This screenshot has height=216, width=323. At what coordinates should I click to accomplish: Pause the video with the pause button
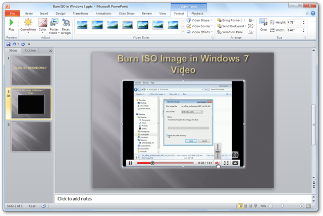pos(130,163)
